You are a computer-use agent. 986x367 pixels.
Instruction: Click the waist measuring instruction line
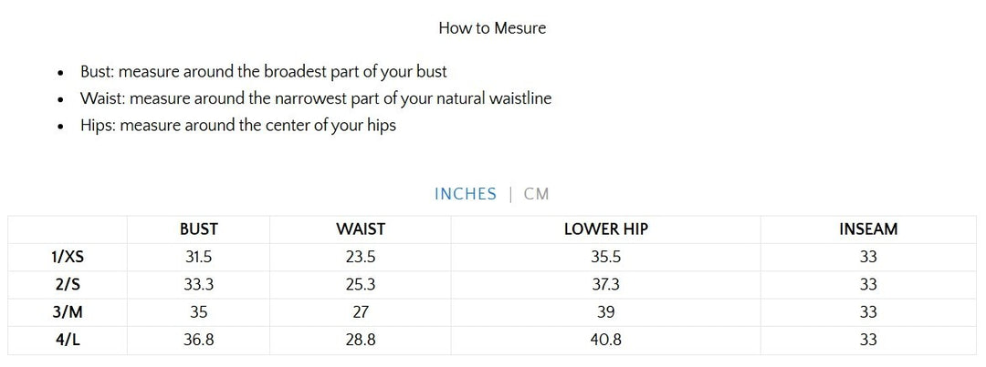[315, 98]
